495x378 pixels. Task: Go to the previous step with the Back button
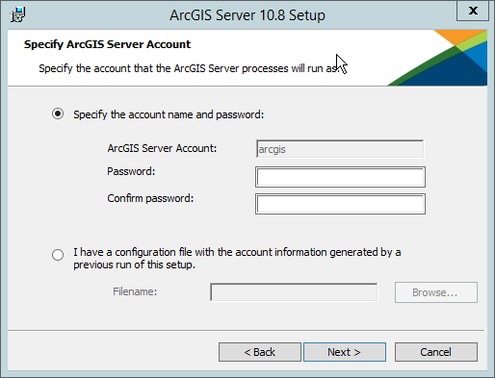point(260,352)
